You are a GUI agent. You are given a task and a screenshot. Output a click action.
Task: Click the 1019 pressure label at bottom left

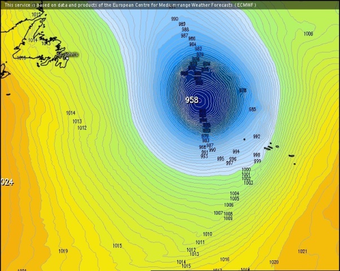[x=63, y=251]
